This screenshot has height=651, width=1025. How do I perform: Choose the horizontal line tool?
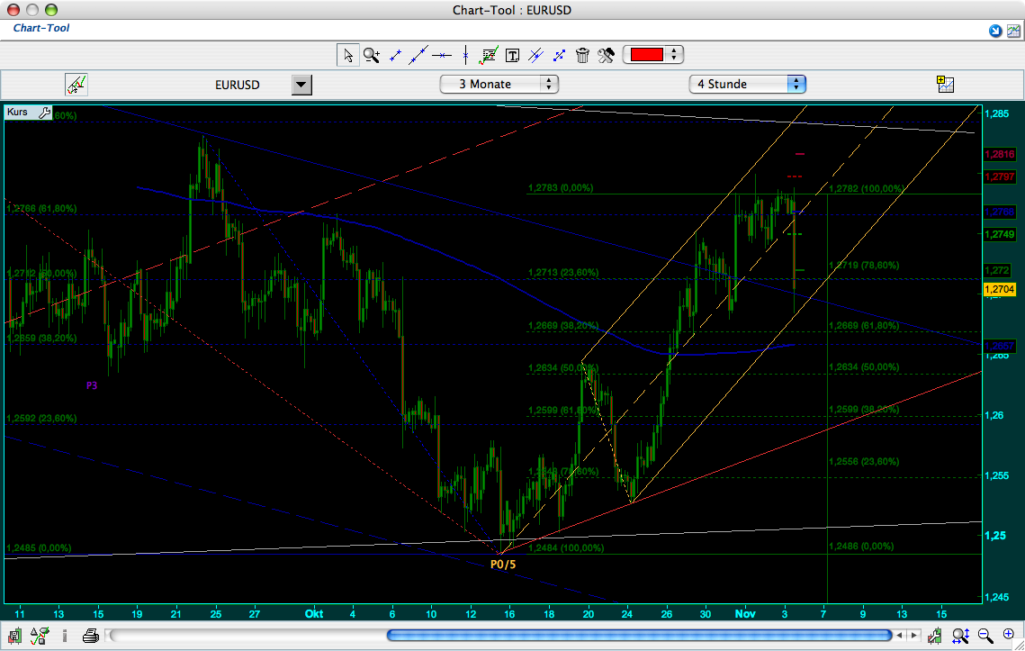pyautogui.click(x=442, y=56)
